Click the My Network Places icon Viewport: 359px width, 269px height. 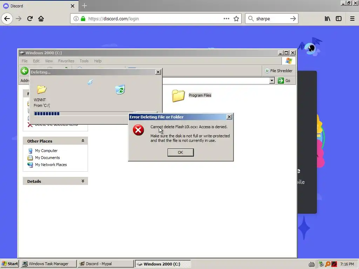click(x=30, y=165)
